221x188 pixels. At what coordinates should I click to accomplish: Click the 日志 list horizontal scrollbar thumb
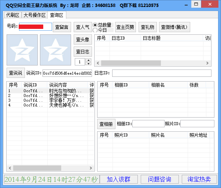click(131, 63)
